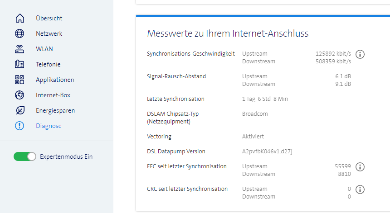Click the Diagnose exclamation icon
The width and height of the screenshot is (390, 213).
pyautogui.click(x=19, y=126)
